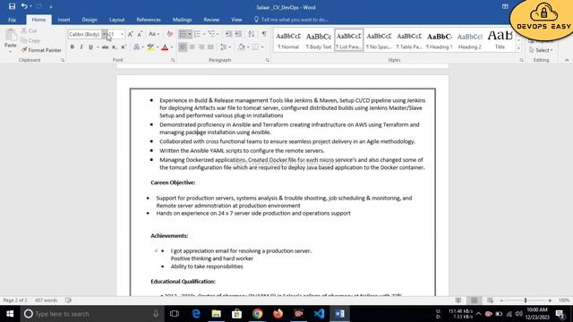Open numbering list button
Viewport: 573px width, 322px height.
coord(197,34)
